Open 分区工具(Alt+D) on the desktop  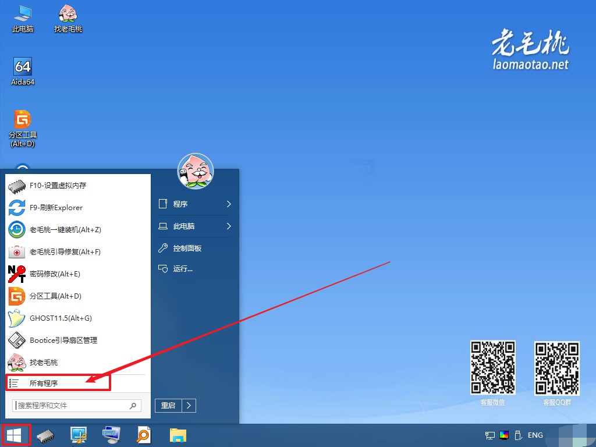(23, 129)
